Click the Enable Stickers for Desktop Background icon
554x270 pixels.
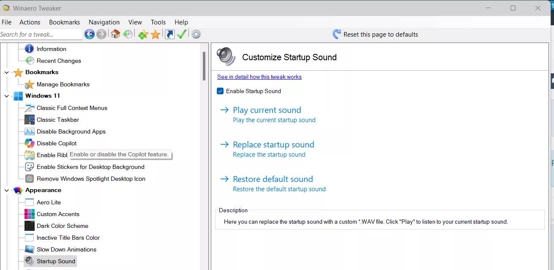click(x=30, y=167)
